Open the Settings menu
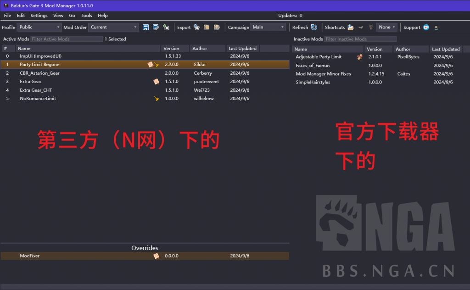The height and width of the screenshot is (290, 470). 39,15
